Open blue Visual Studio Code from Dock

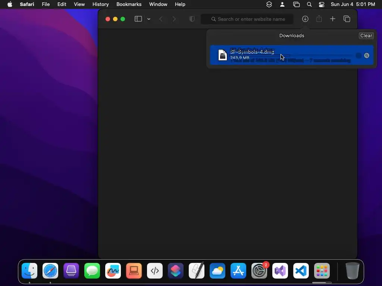click(x=301, y=271)
